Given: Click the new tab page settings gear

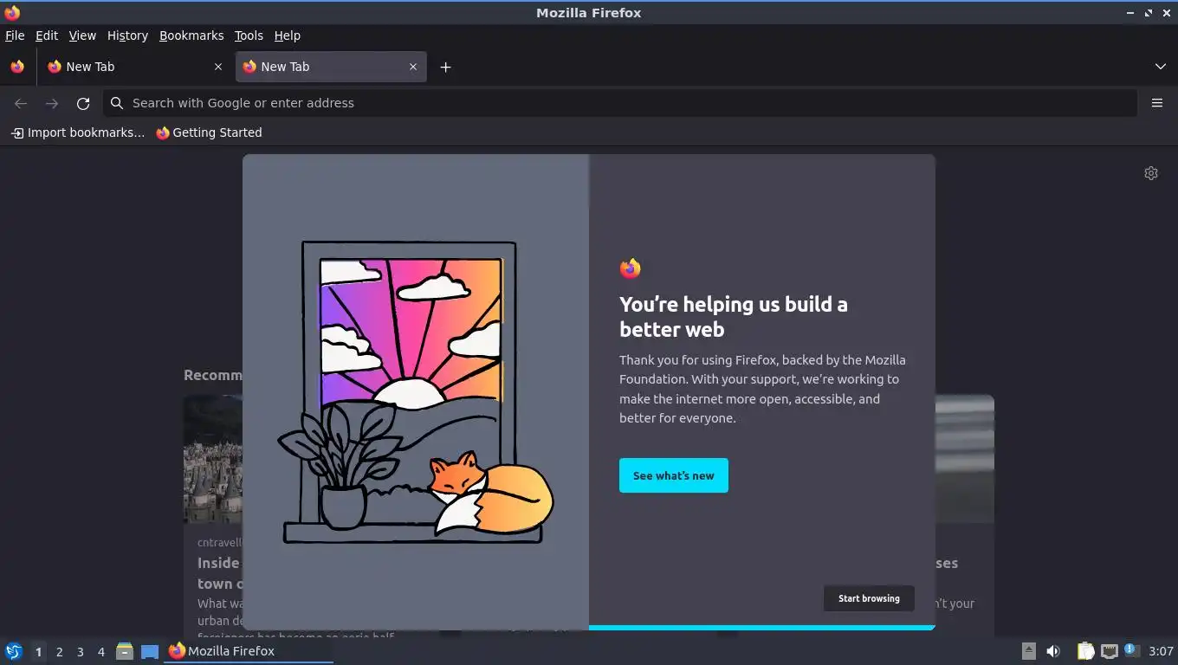Looking at the screenshot, I should [1151, 173].
